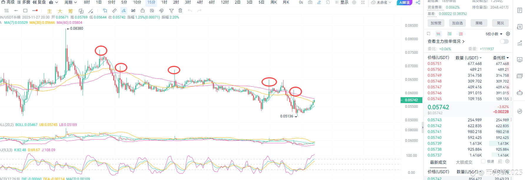Click the rotate/refresh drawing icon
Screen dimensions: 525x180
[x=81, y=11]
